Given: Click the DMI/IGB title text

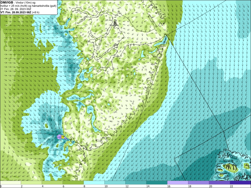Looking at the screenshot, I should click(7, 3).
